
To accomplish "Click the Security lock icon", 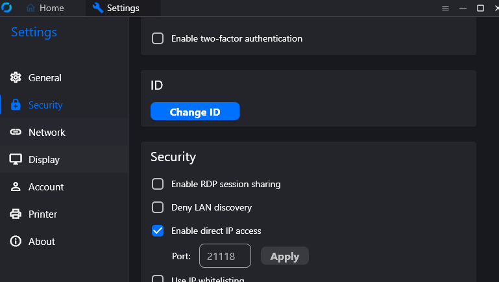I will 16,105.
